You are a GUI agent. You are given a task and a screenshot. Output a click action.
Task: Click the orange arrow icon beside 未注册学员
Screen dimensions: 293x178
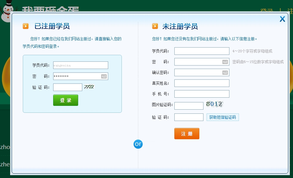(155, 26)
